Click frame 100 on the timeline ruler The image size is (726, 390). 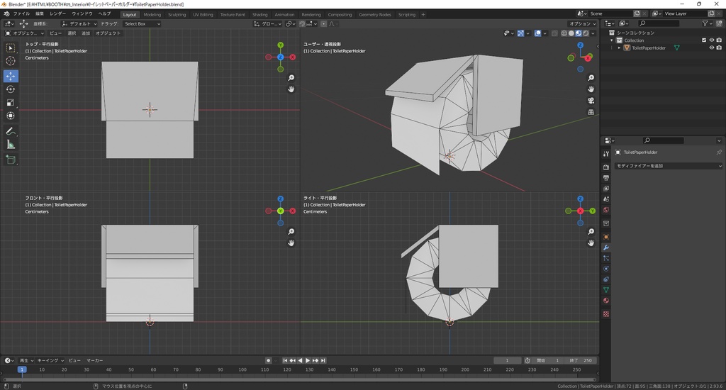pos(242,369)
